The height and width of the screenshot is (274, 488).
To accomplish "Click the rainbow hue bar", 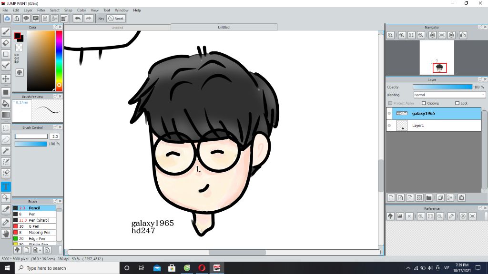I will point(59,60).
